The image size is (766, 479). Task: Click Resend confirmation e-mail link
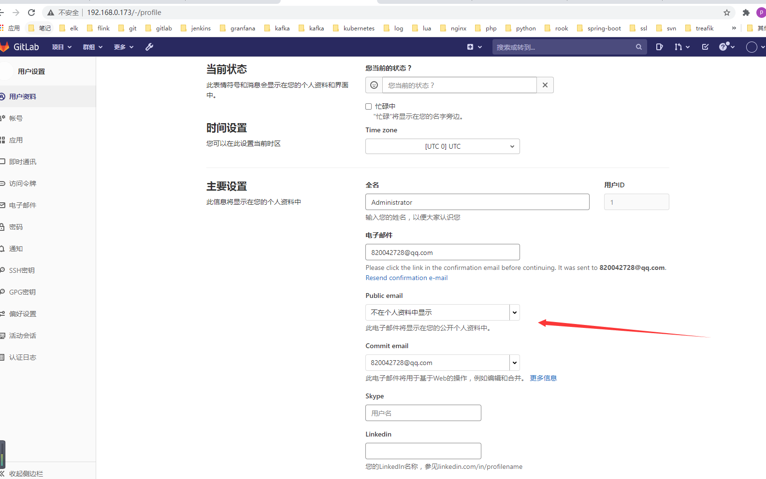(406, 278)
